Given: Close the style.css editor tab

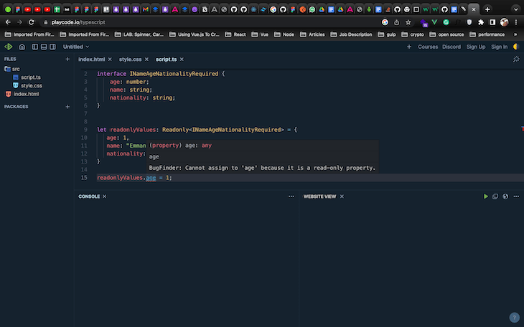Looking at the screenshot, I should (x=146, y=60).
